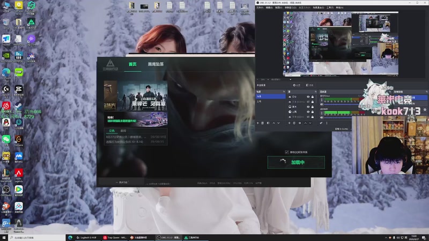Open second announcement link in 公告 list
Image resolution: width=429 pixels, height=241 pixels.
(124, 142)
